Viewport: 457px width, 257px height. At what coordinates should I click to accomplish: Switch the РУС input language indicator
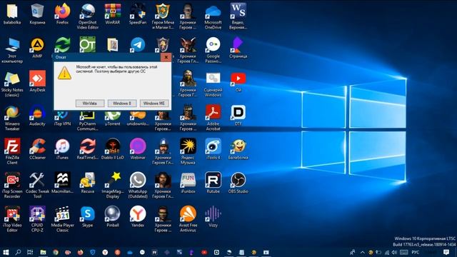[416, 252]
